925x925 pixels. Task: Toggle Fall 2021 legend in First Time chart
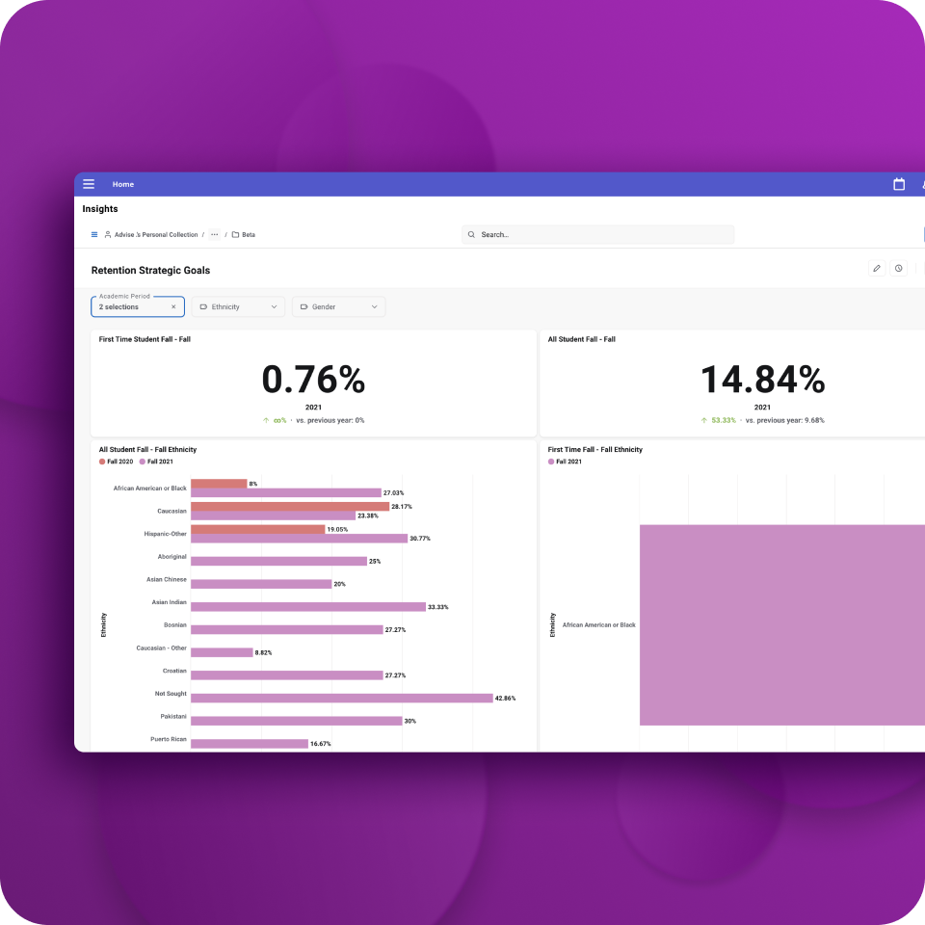[566, 462]
